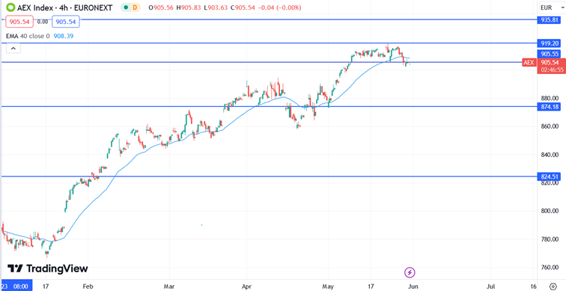Click the 0.00 spread value
This screenshot has width=566, height=291.
[x=43, y=22]
